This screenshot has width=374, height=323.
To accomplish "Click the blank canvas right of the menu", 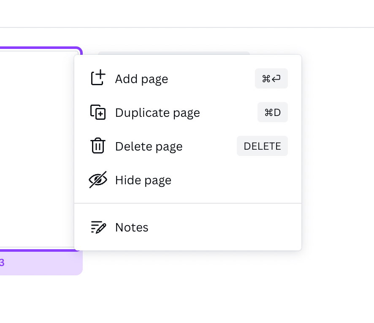I will (x=338, y=148).
